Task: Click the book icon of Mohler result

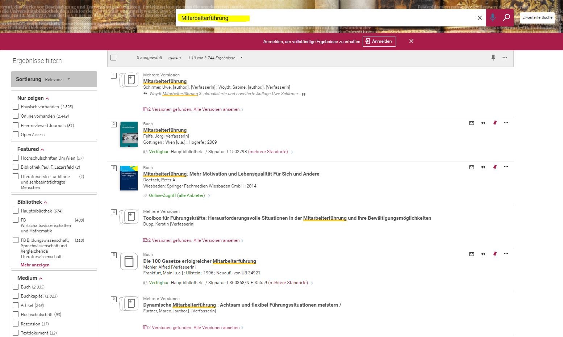Action: pos(129,261)
